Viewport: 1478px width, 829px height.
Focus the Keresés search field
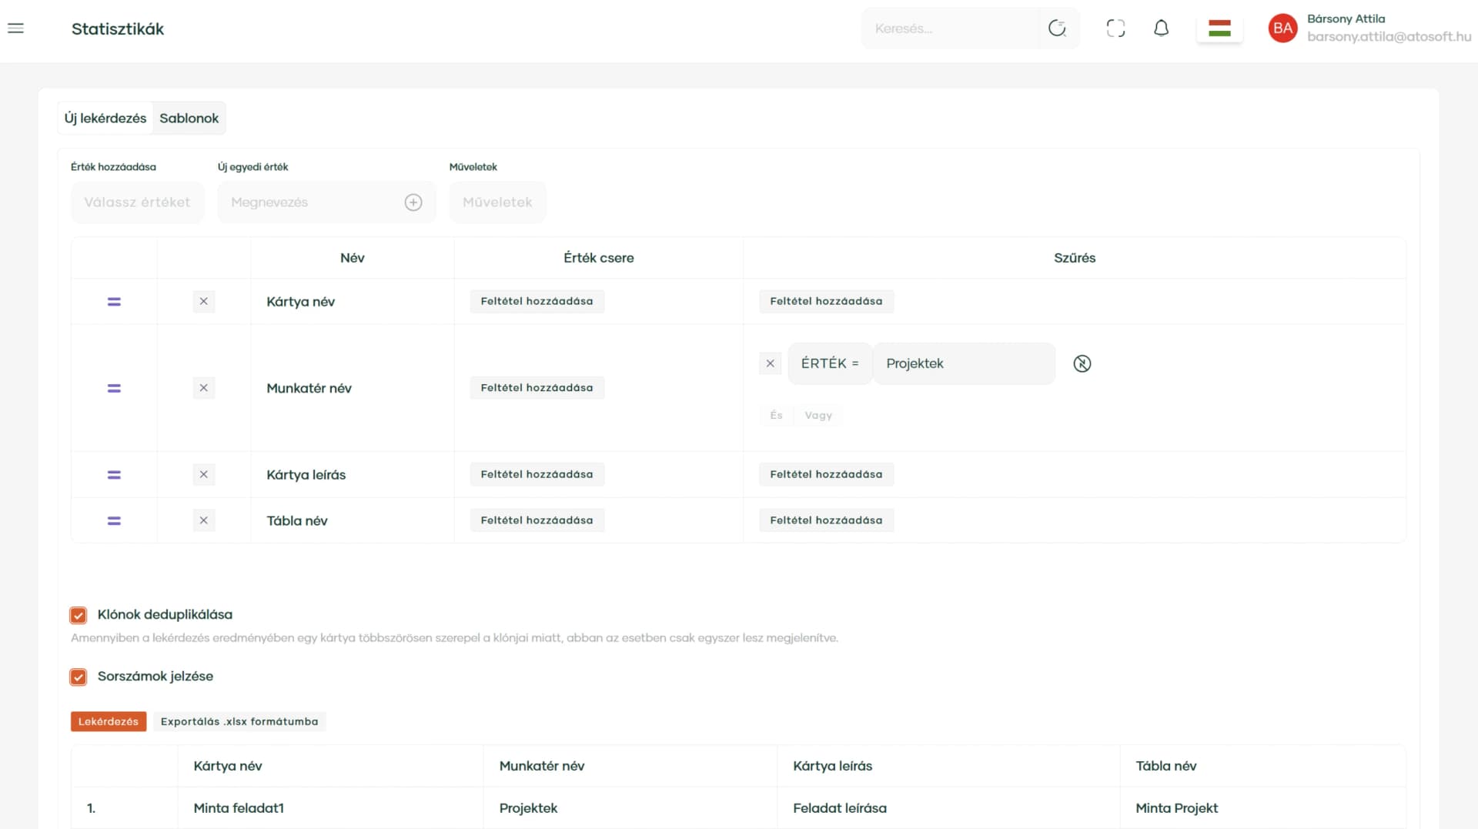coord(951,28)
